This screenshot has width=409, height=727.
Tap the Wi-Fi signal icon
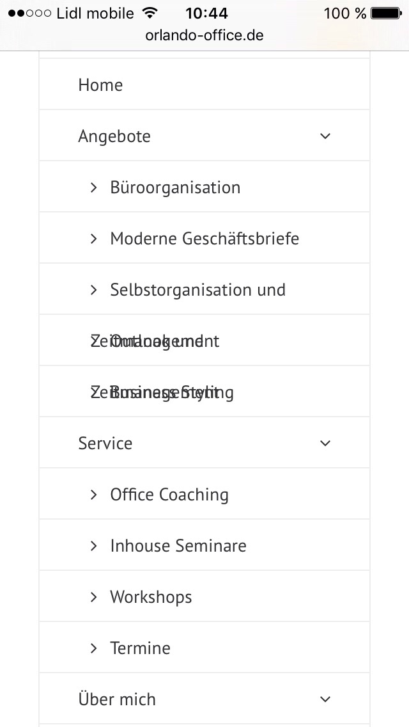pos(150,13)
